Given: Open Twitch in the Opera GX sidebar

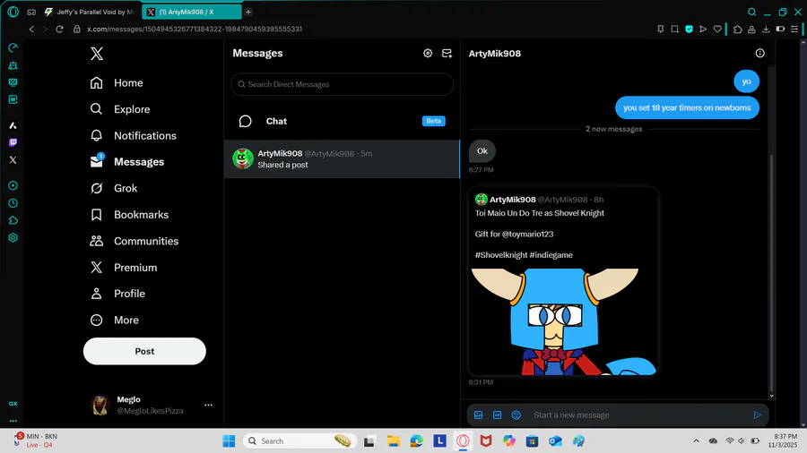Looking at the screenshot, I should [13, 142].
